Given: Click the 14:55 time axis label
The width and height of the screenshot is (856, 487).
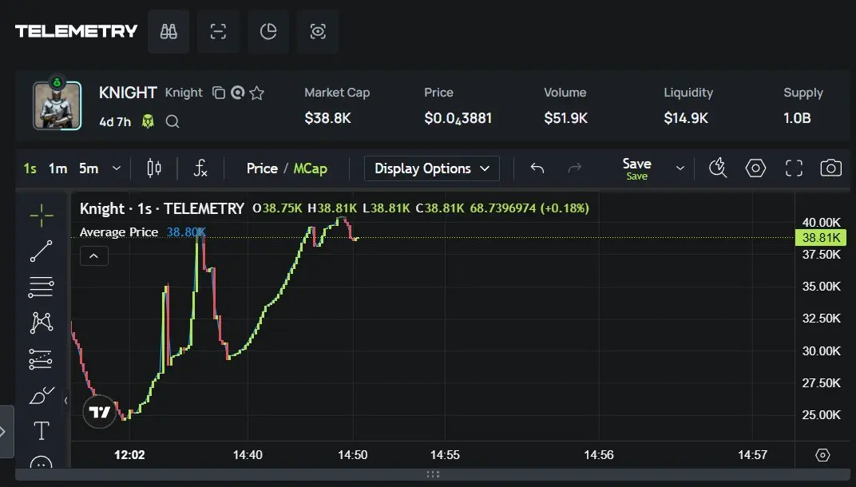Looking at the screenshot, I should pos(445,455).
